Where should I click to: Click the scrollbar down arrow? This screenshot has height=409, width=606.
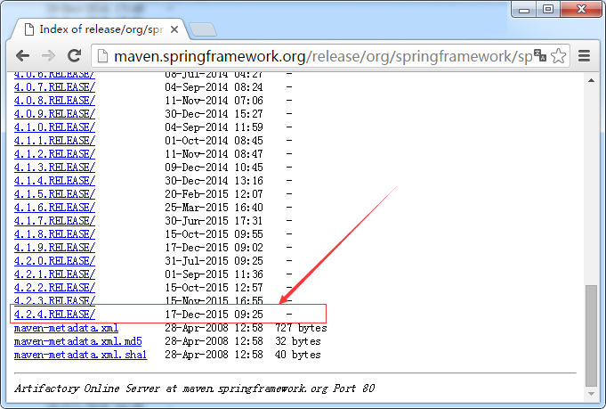[591, 394]
